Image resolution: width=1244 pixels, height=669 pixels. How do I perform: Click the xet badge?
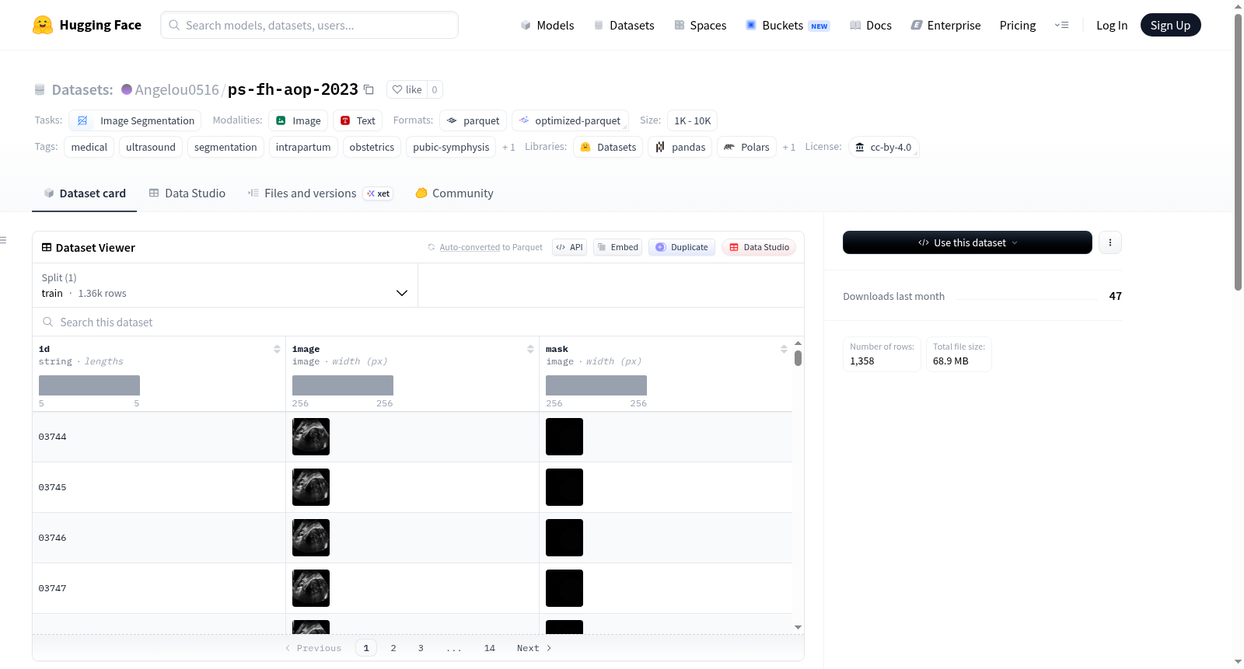[x=379, y=193]
